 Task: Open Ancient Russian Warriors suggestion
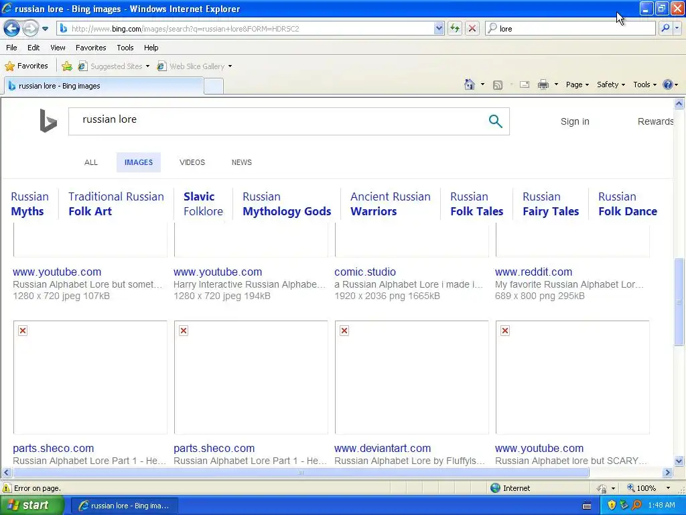pyautogui.click(x=391, y=204)
